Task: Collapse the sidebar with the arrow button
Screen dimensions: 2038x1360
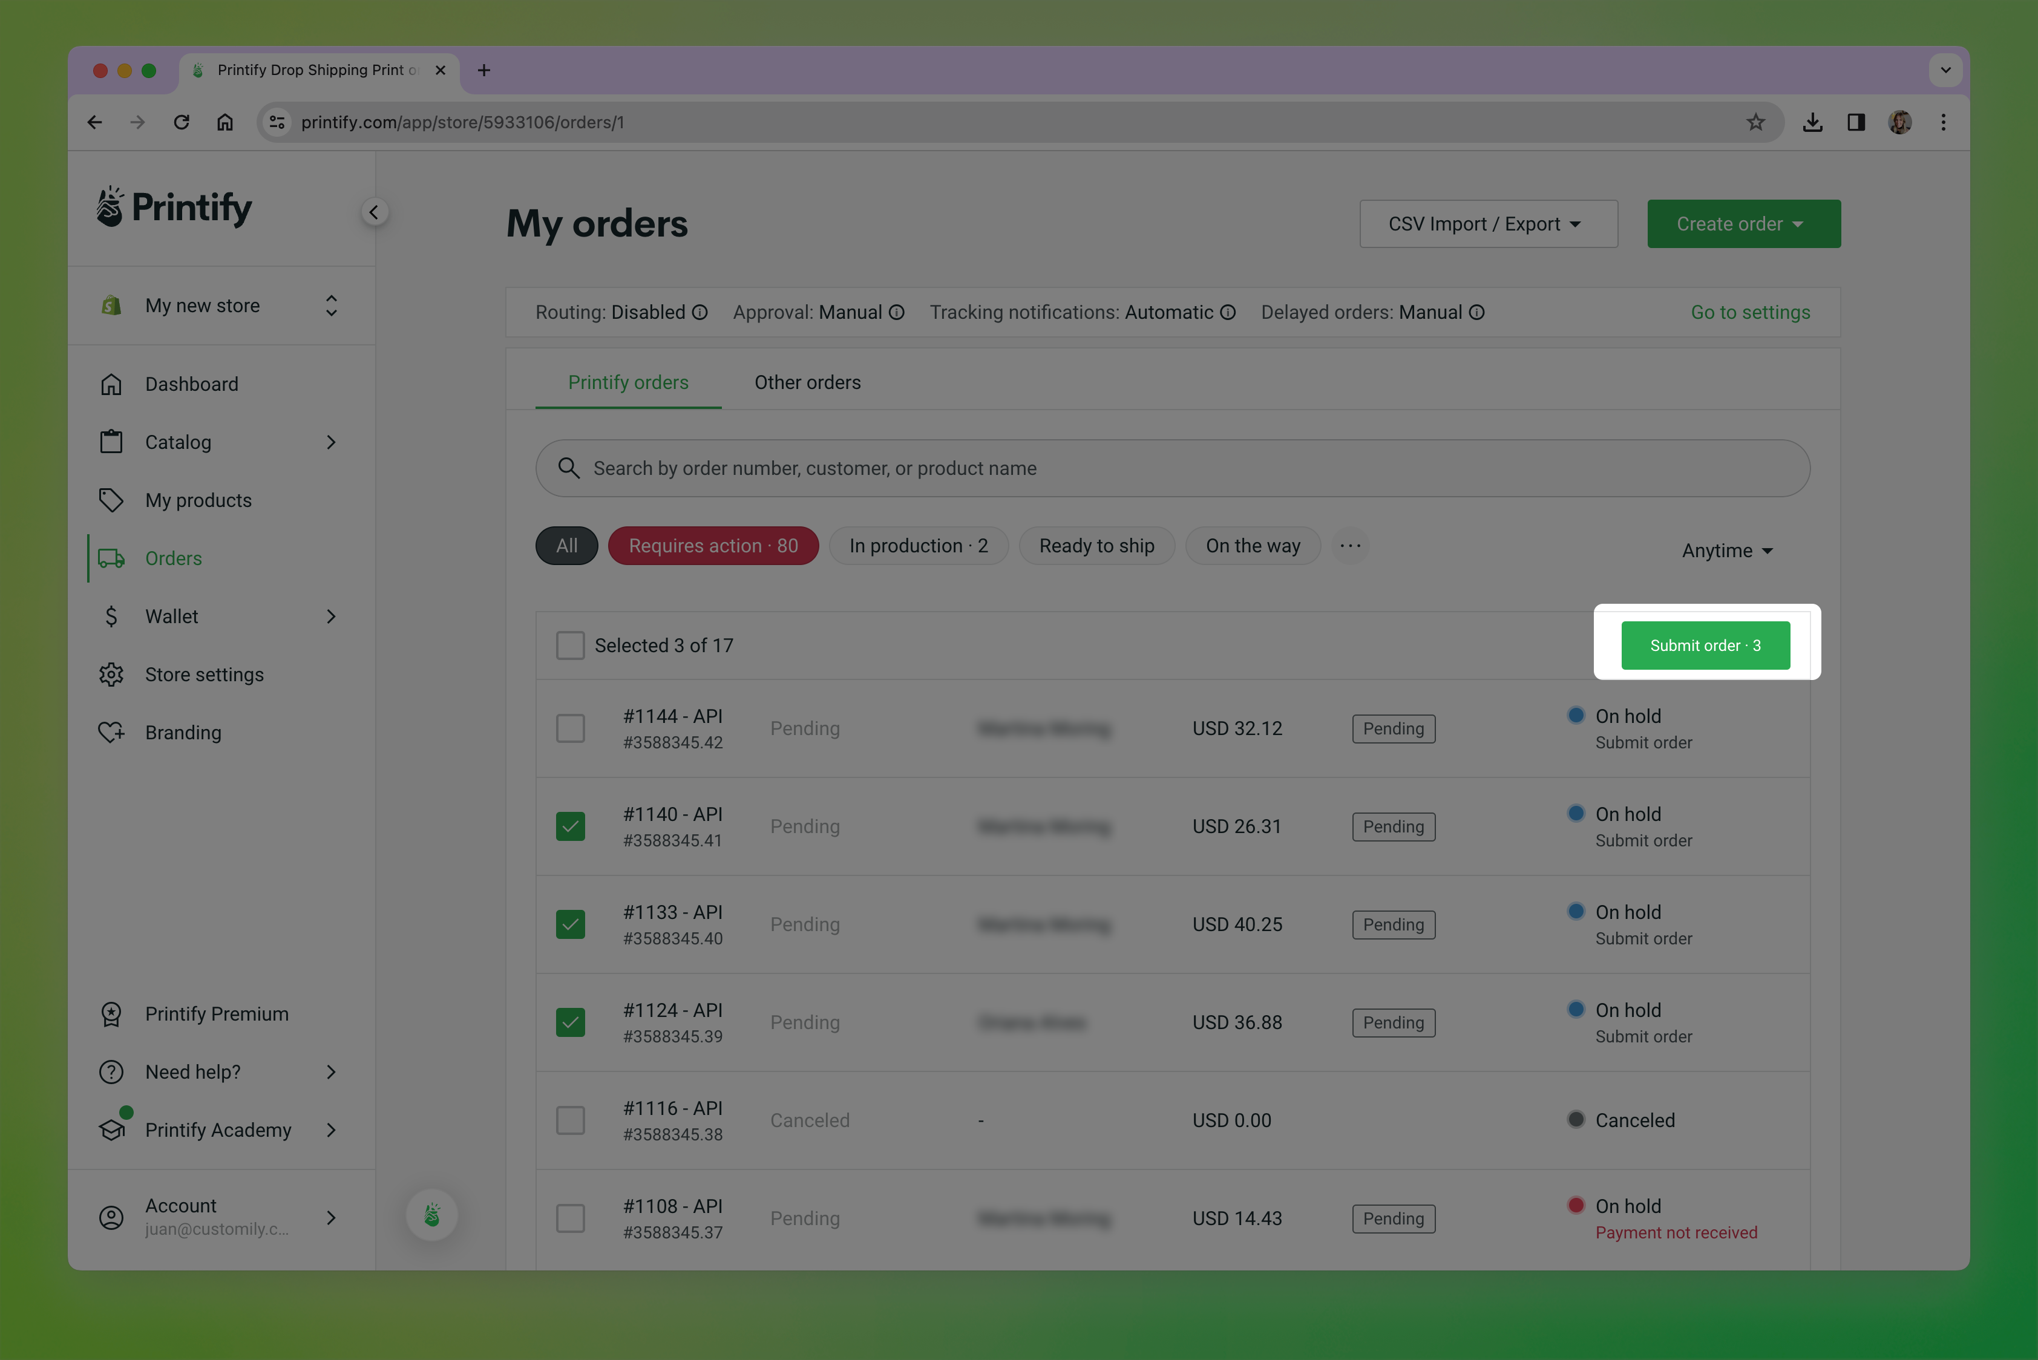Action: coord(374,212)
